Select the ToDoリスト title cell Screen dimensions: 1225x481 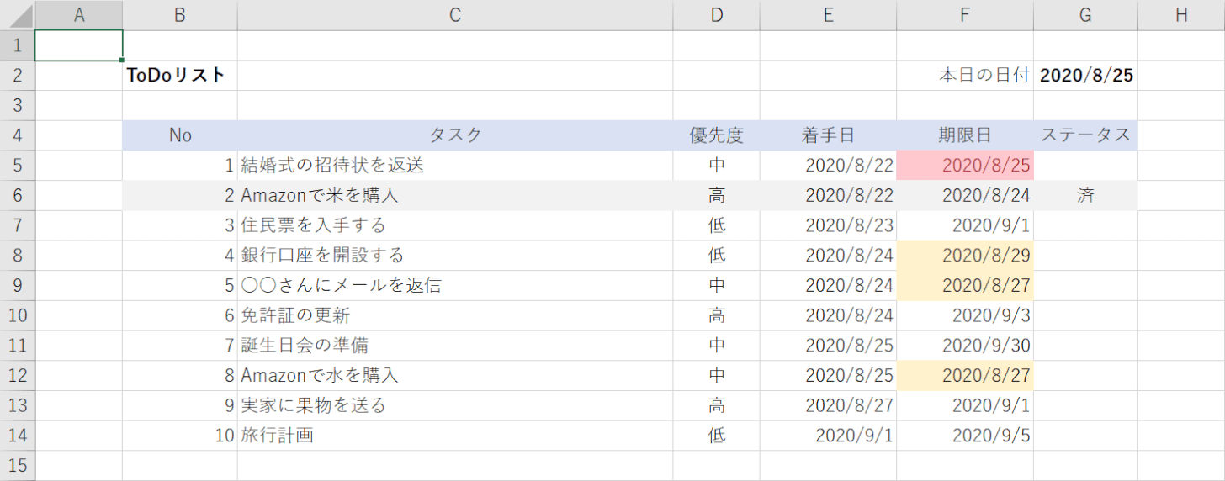pos(180,76)
